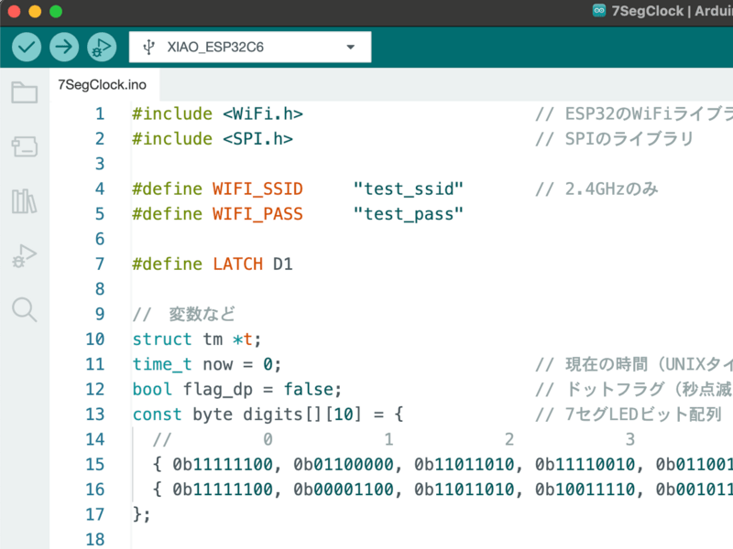Place cursor in the "test_pass" string
The height and width of the screenshot is (549, 733).
[x=408, y=214]
